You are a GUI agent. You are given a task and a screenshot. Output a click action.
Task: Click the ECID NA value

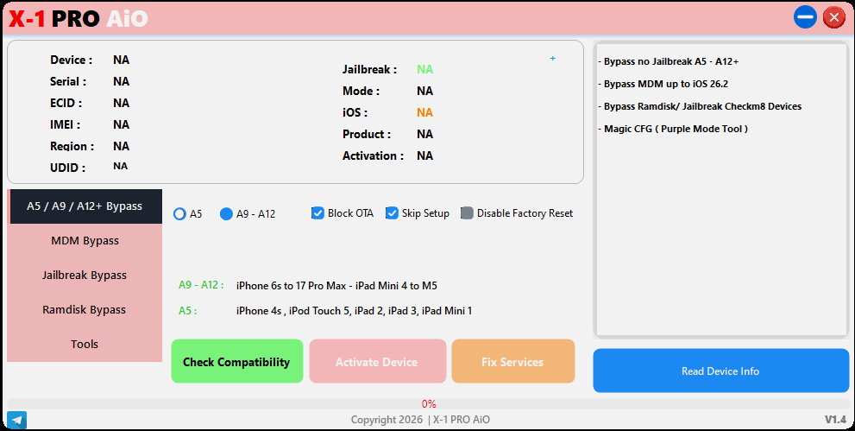(121, 103)
